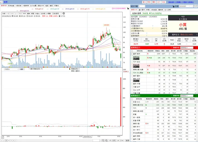Click the small icon at right of 區間買超15 header

[195, 48]
